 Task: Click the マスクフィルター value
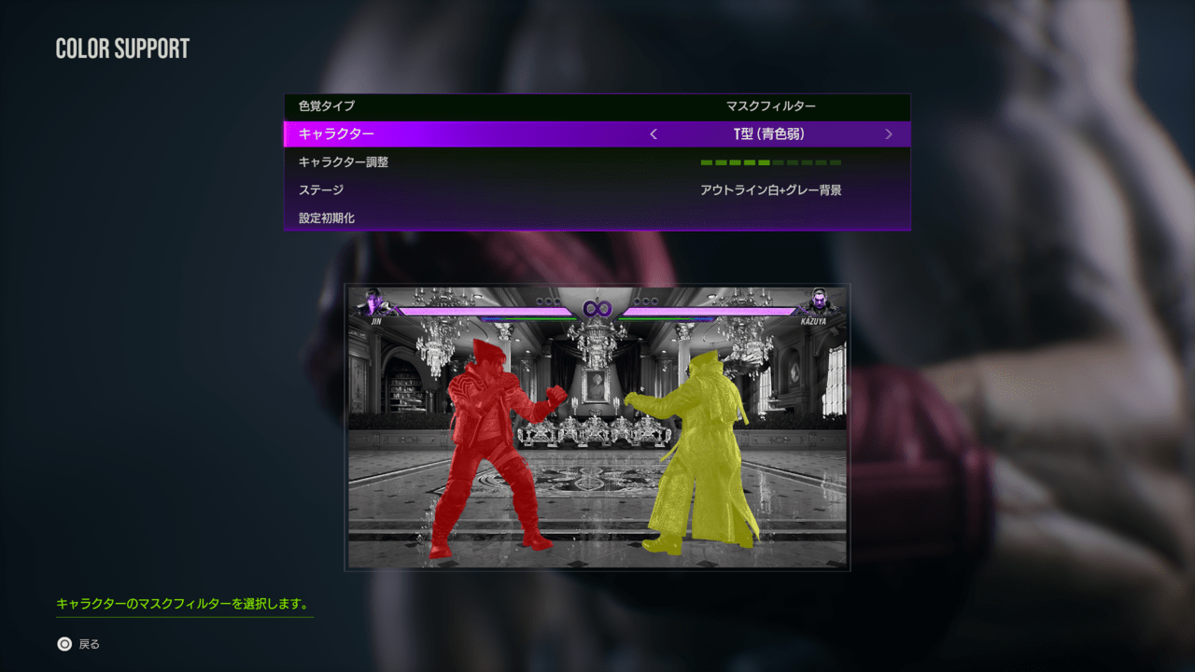click(771, 106)
